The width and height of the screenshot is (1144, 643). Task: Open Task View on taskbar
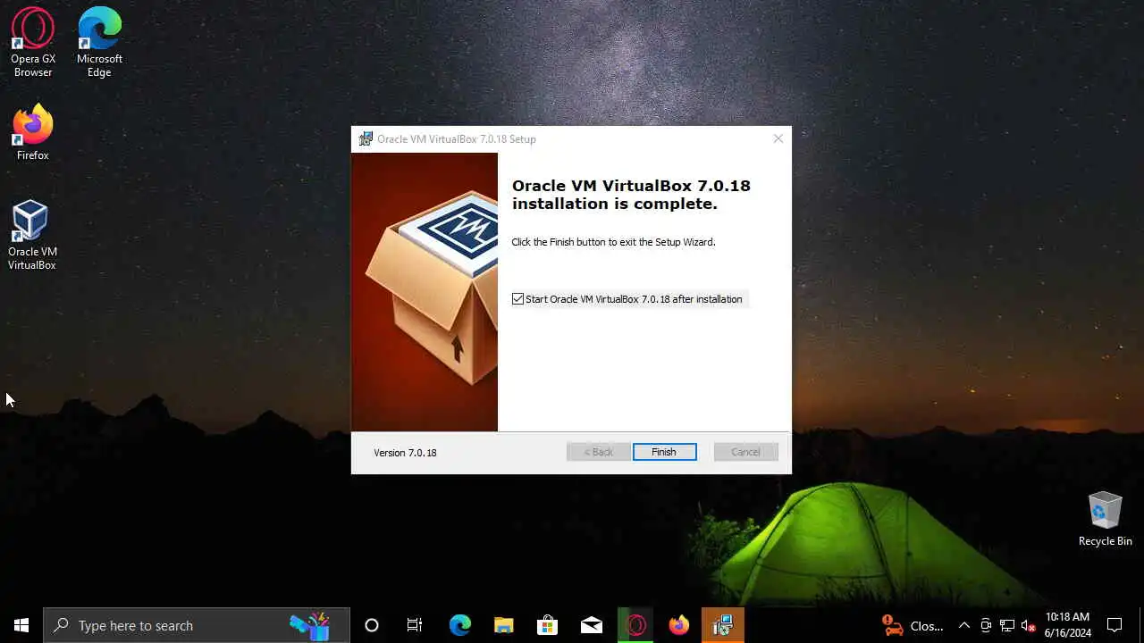415,625
